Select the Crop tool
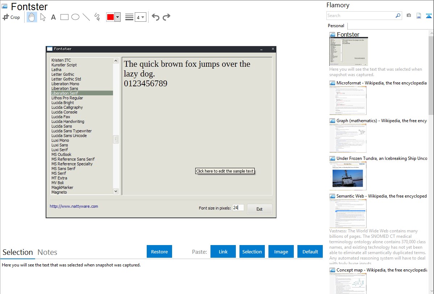This screenshot has width=434, height=294. pos(11,17)
